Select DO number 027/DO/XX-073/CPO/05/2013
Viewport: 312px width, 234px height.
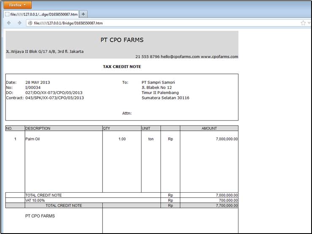click(54, 93)
